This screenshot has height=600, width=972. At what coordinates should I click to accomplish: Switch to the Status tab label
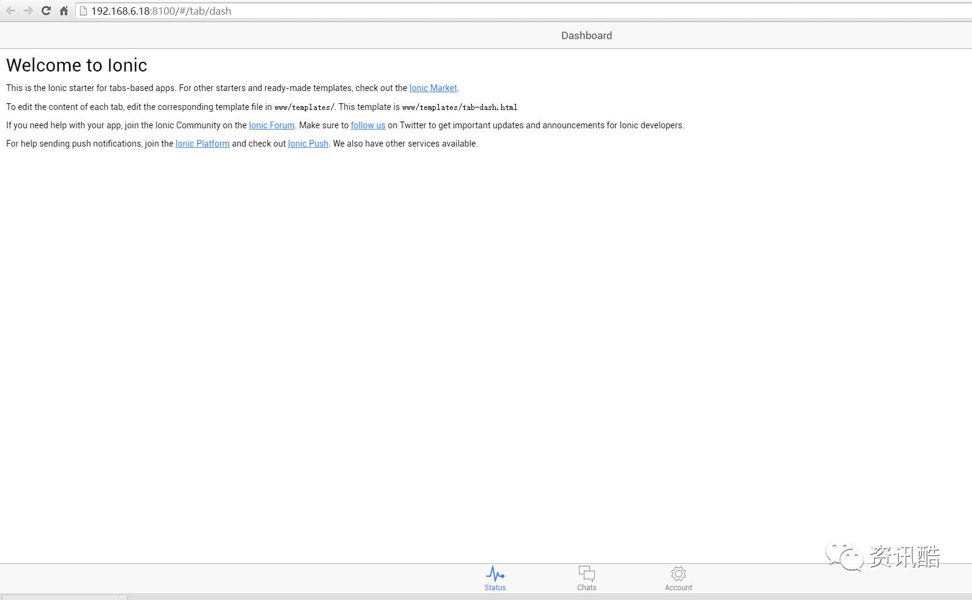495,588
